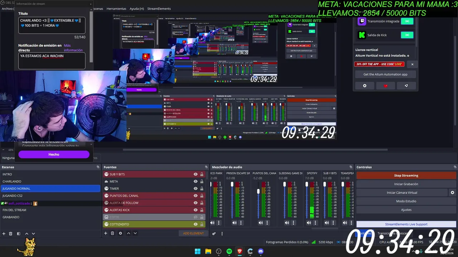Select the JUGANDO CS2 scene
This screenshot has height=257, width=458.
(x=50, y=196)
